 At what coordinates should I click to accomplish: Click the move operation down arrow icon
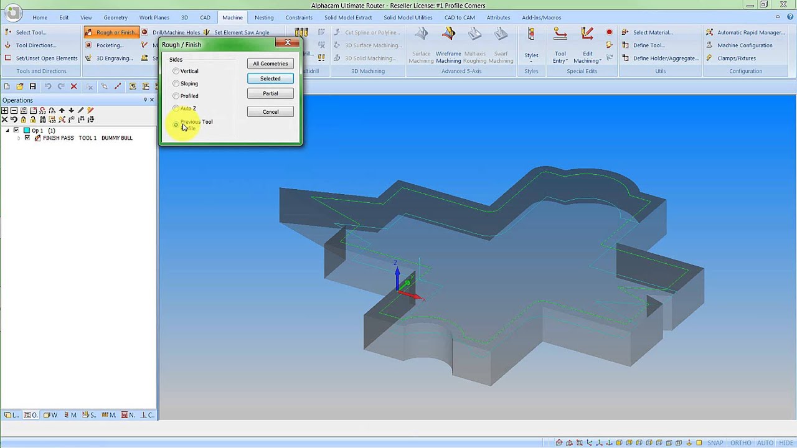point(71,111)
